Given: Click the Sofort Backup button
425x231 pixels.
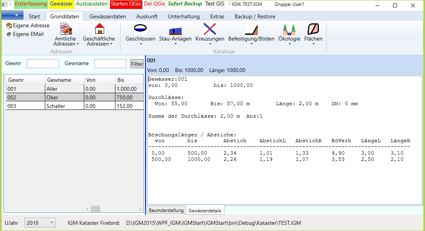Looking at the screenshot, I should 185,4.
